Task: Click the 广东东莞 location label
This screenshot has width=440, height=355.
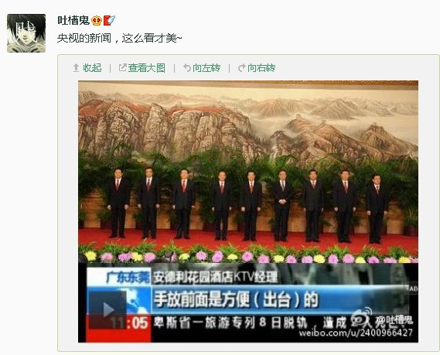Action: coord(128,277)
